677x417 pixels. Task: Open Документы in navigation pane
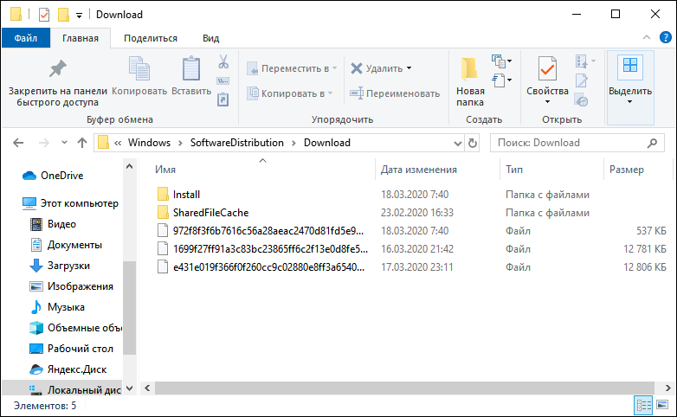tap(74, 244)
